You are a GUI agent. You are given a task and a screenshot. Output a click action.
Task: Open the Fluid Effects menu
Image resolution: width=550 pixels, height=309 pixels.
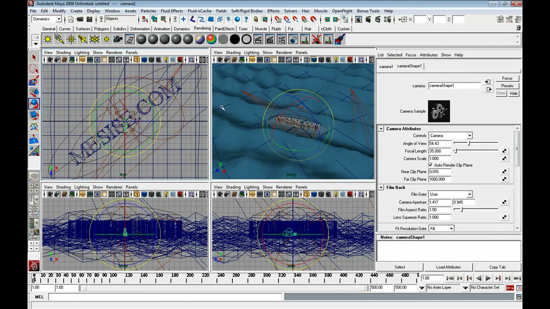click(x=171, y=11)
